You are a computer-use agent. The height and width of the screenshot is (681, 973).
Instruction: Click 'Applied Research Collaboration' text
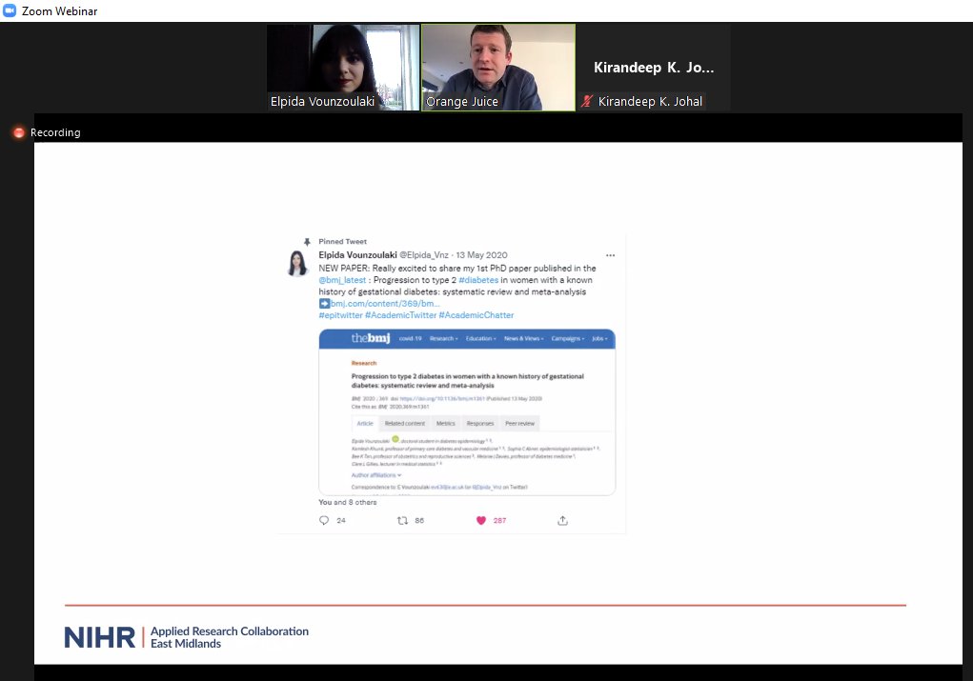pyautogui.click(x=230, y=631)
